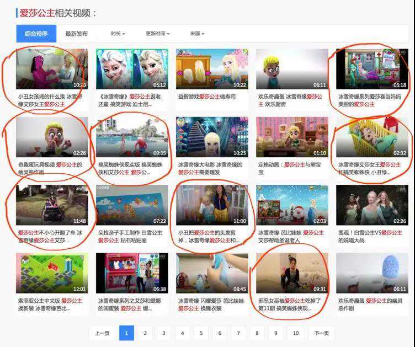Go to page 2 of results

click(x=145, y=333)
